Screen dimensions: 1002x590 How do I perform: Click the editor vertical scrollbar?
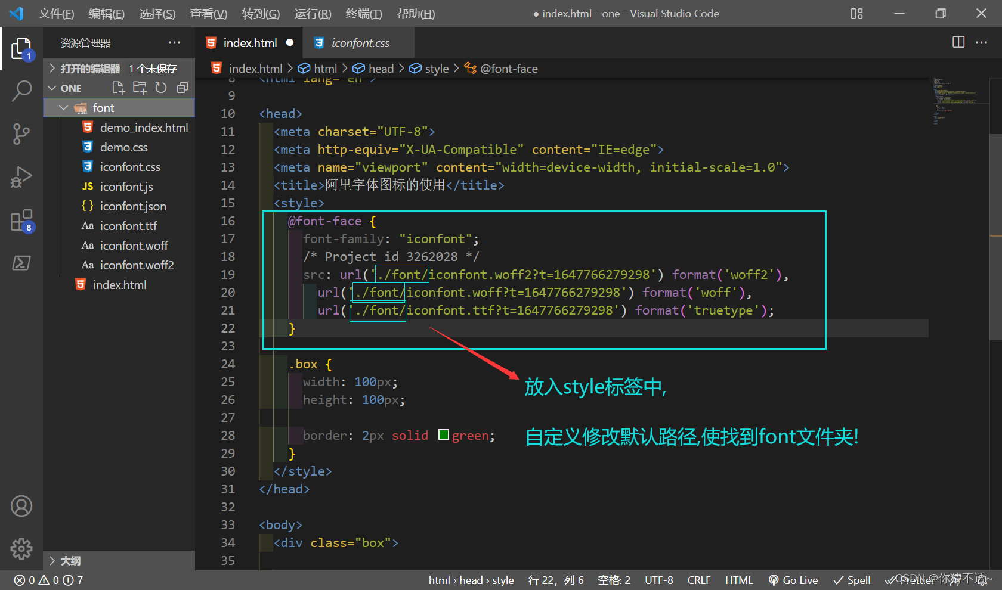coord(995,237)
